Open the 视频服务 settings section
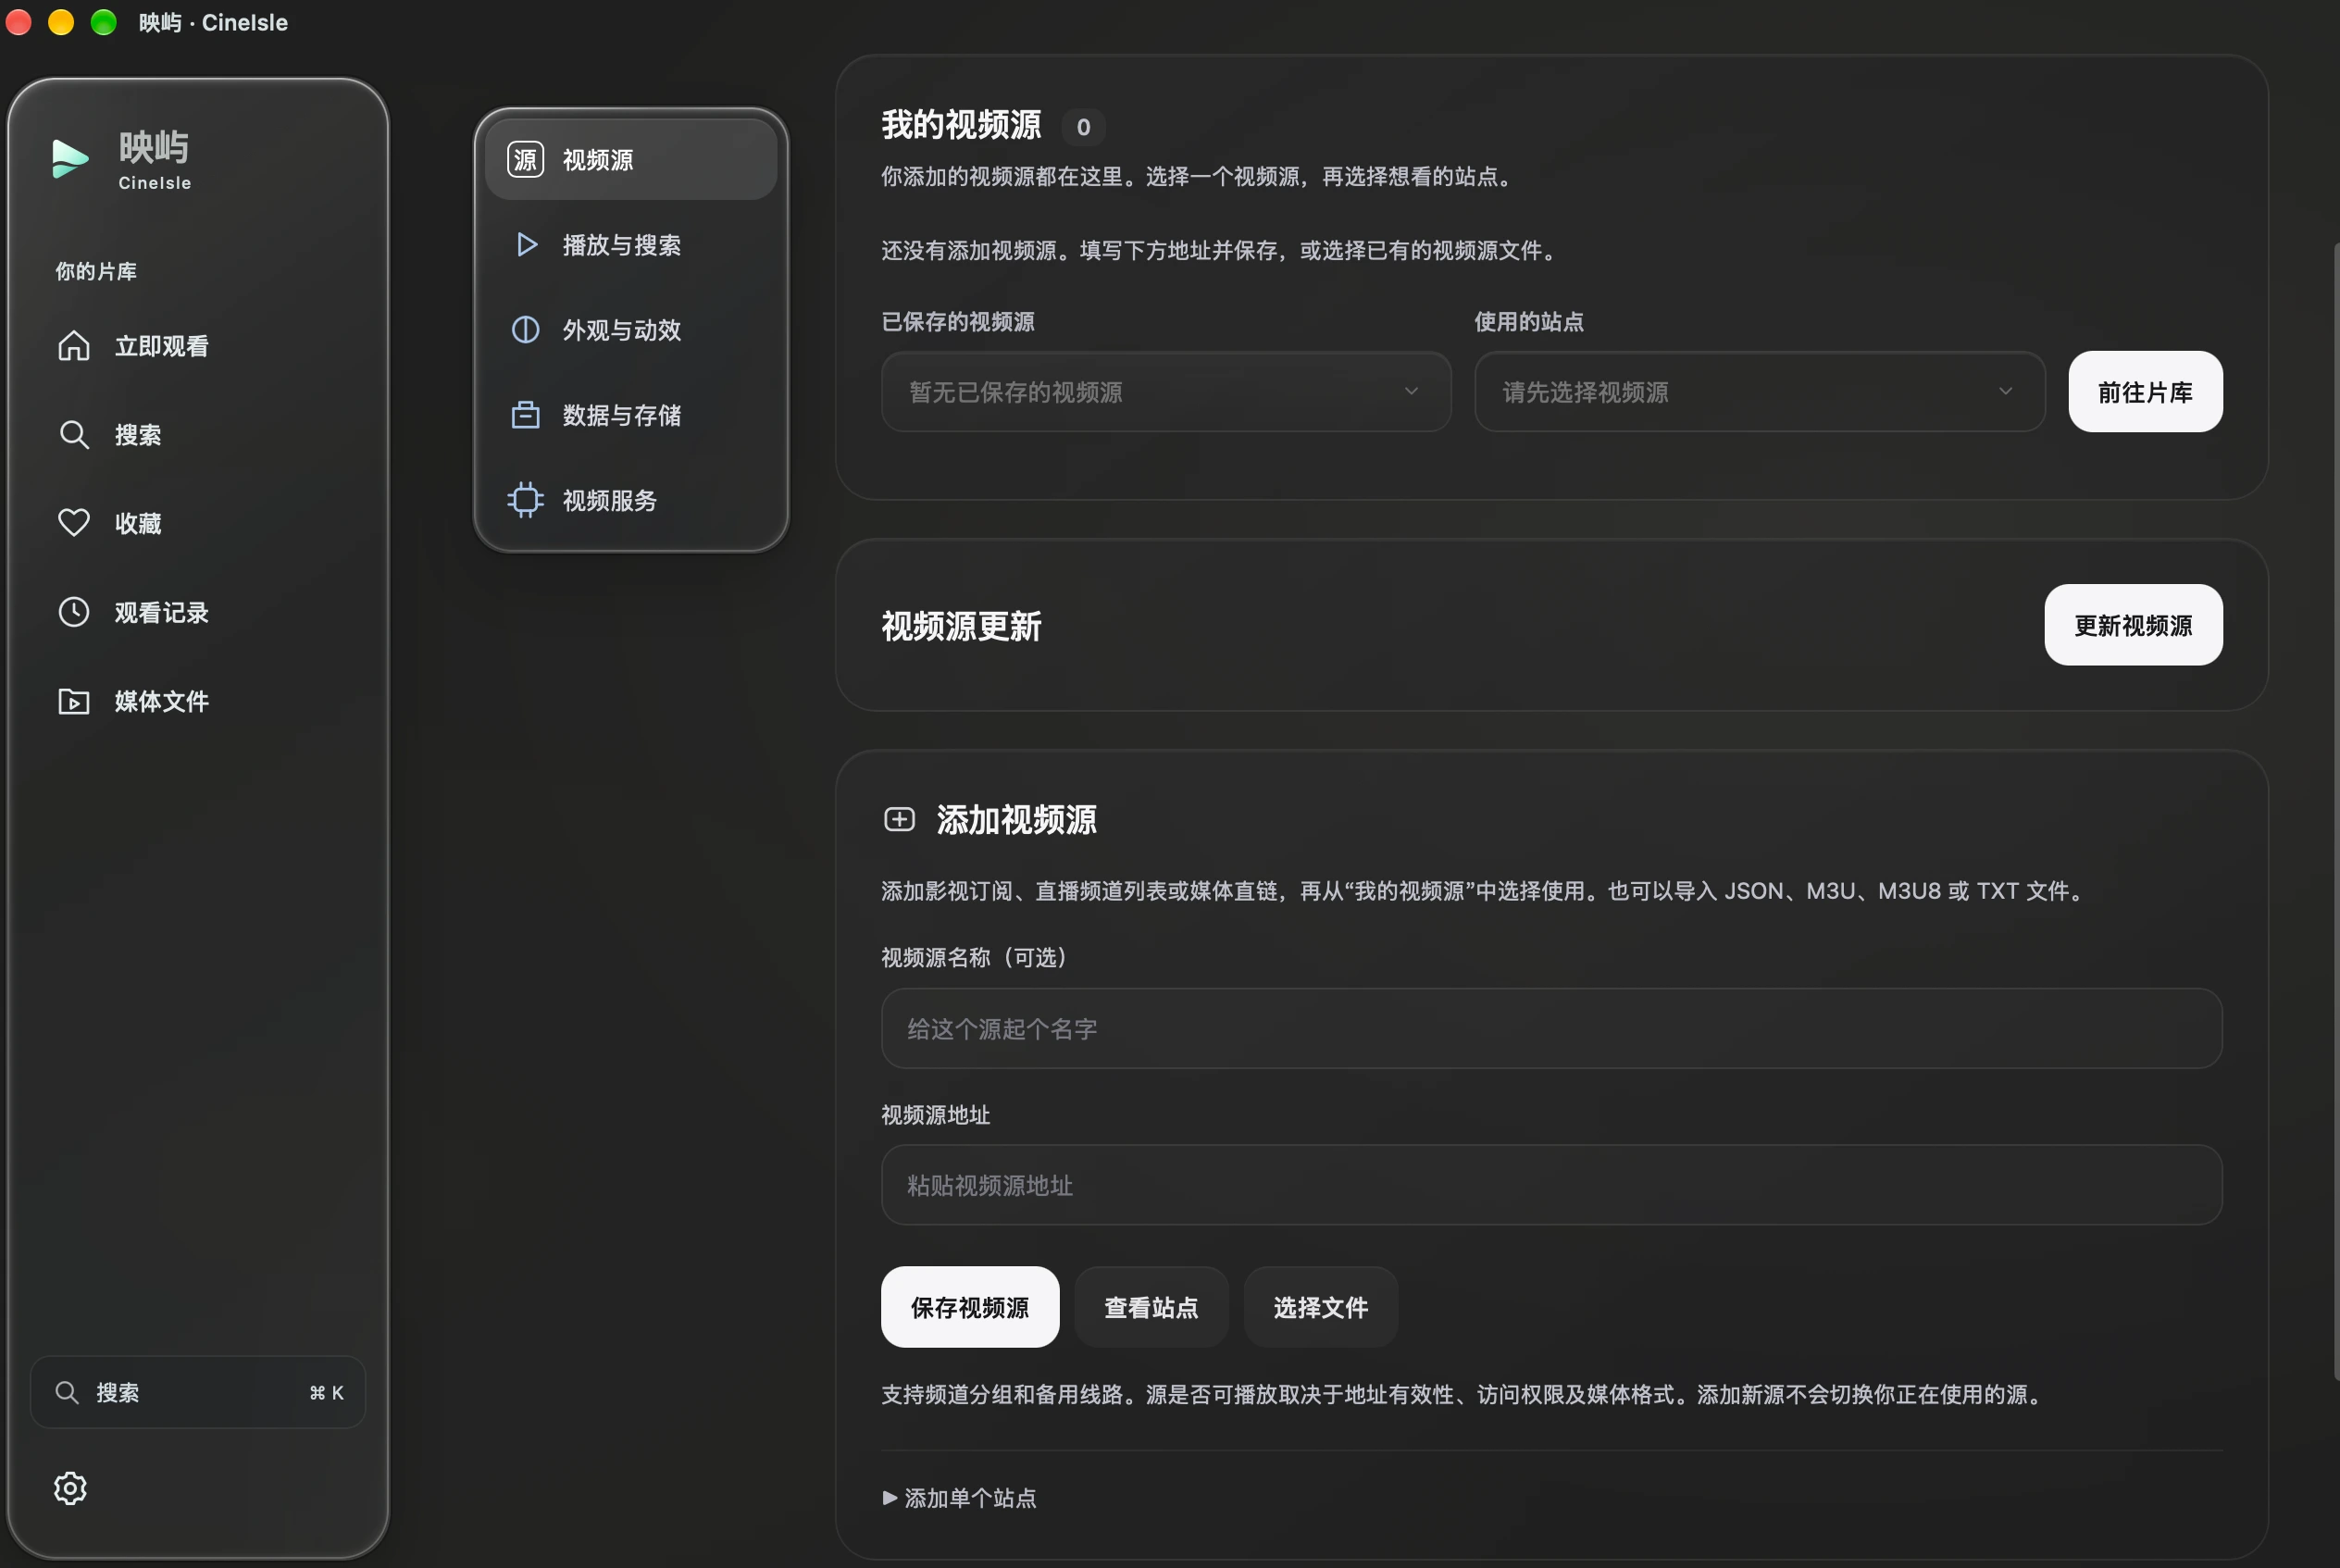Viewport: 2340px width, 1568px height. point(631,499)
